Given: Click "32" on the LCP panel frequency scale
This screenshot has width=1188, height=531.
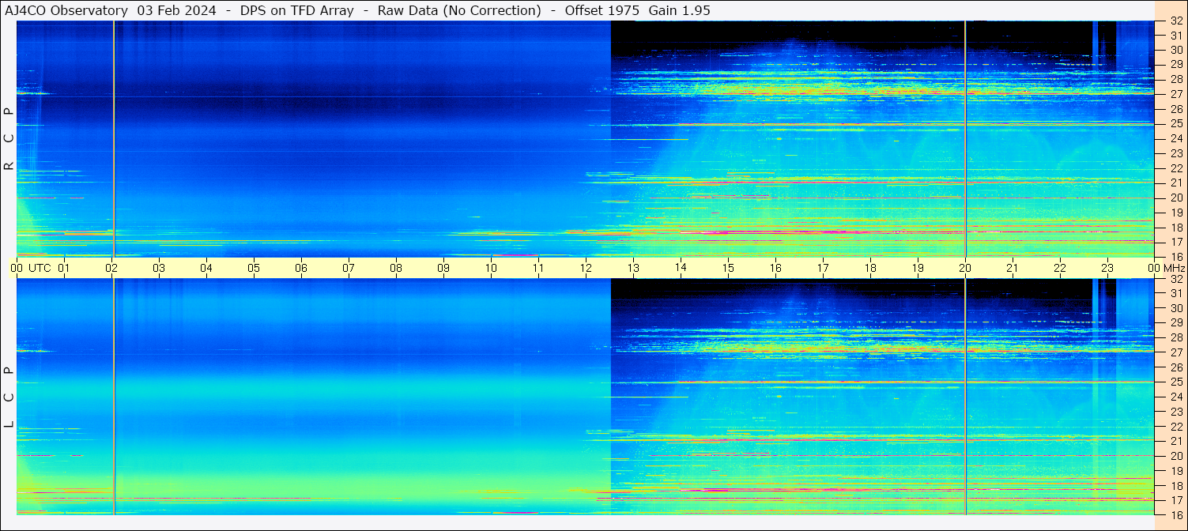Looking at the screenshot, I should (1175, 279).
